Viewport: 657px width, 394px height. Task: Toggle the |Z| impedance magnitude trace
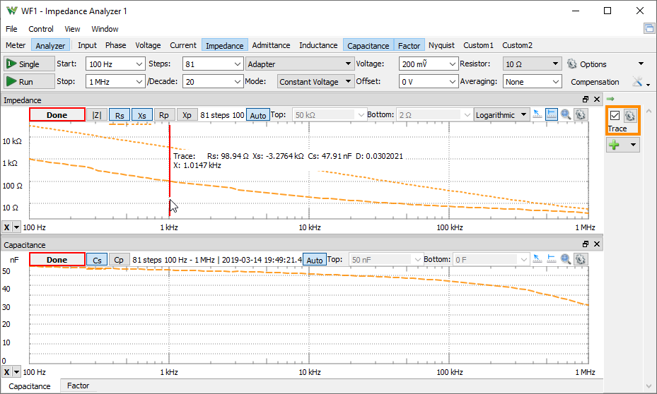pos(97,115)
